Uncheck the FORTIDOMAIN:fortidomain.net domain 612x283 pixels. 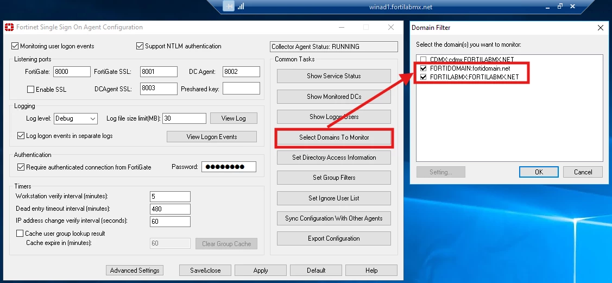[424, 68]
